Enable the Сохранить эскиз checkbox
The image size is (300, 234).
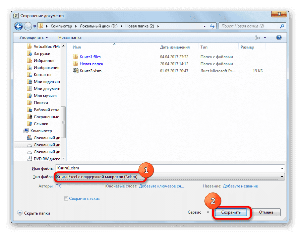coord(66,198)
